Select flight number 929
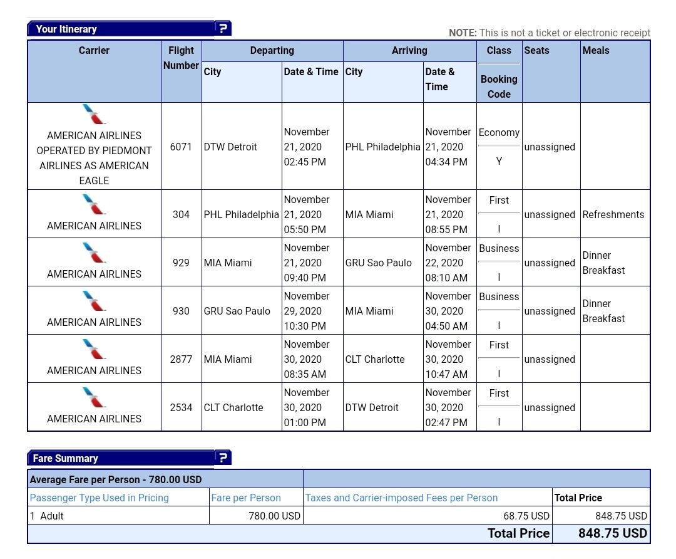The image size is (676, 559). (x=181, y=263)
